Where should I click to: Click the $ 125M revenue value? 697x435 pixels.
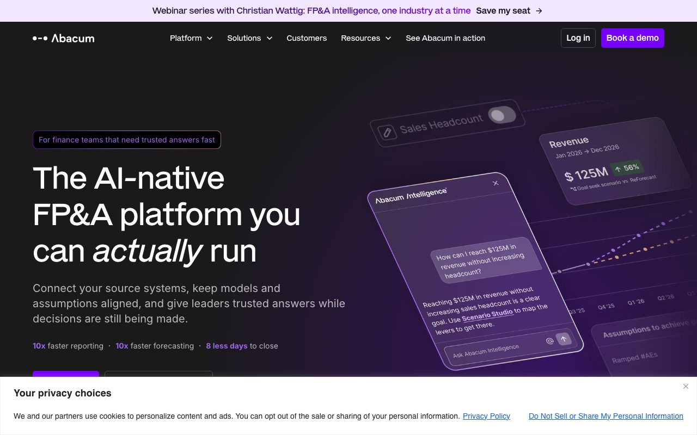586,175
